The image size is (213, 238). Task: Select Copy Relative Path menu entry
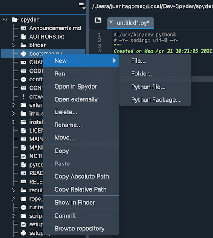[x=81, y=189]
